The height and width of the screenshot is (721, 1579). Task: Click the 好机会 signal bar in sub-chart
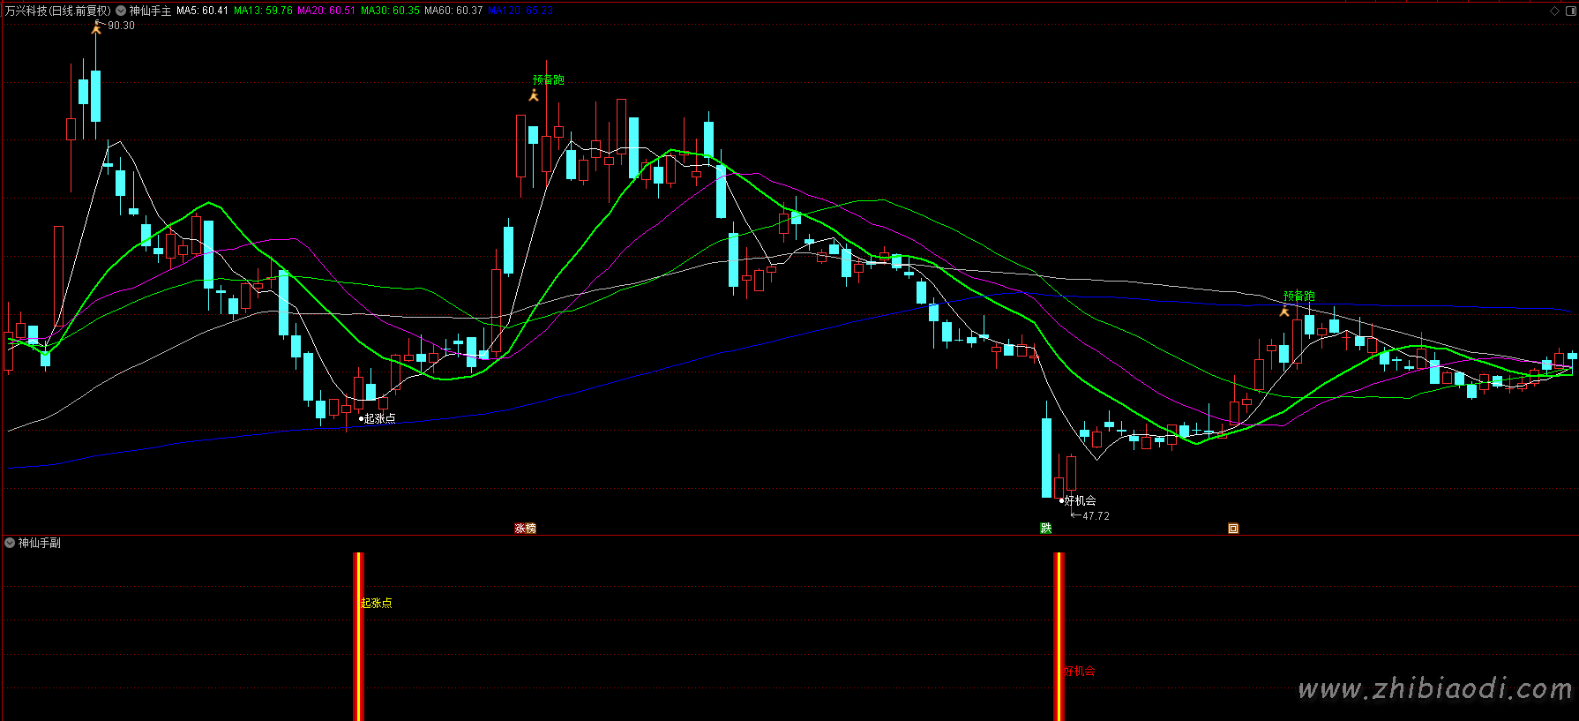click(1059, 635)
